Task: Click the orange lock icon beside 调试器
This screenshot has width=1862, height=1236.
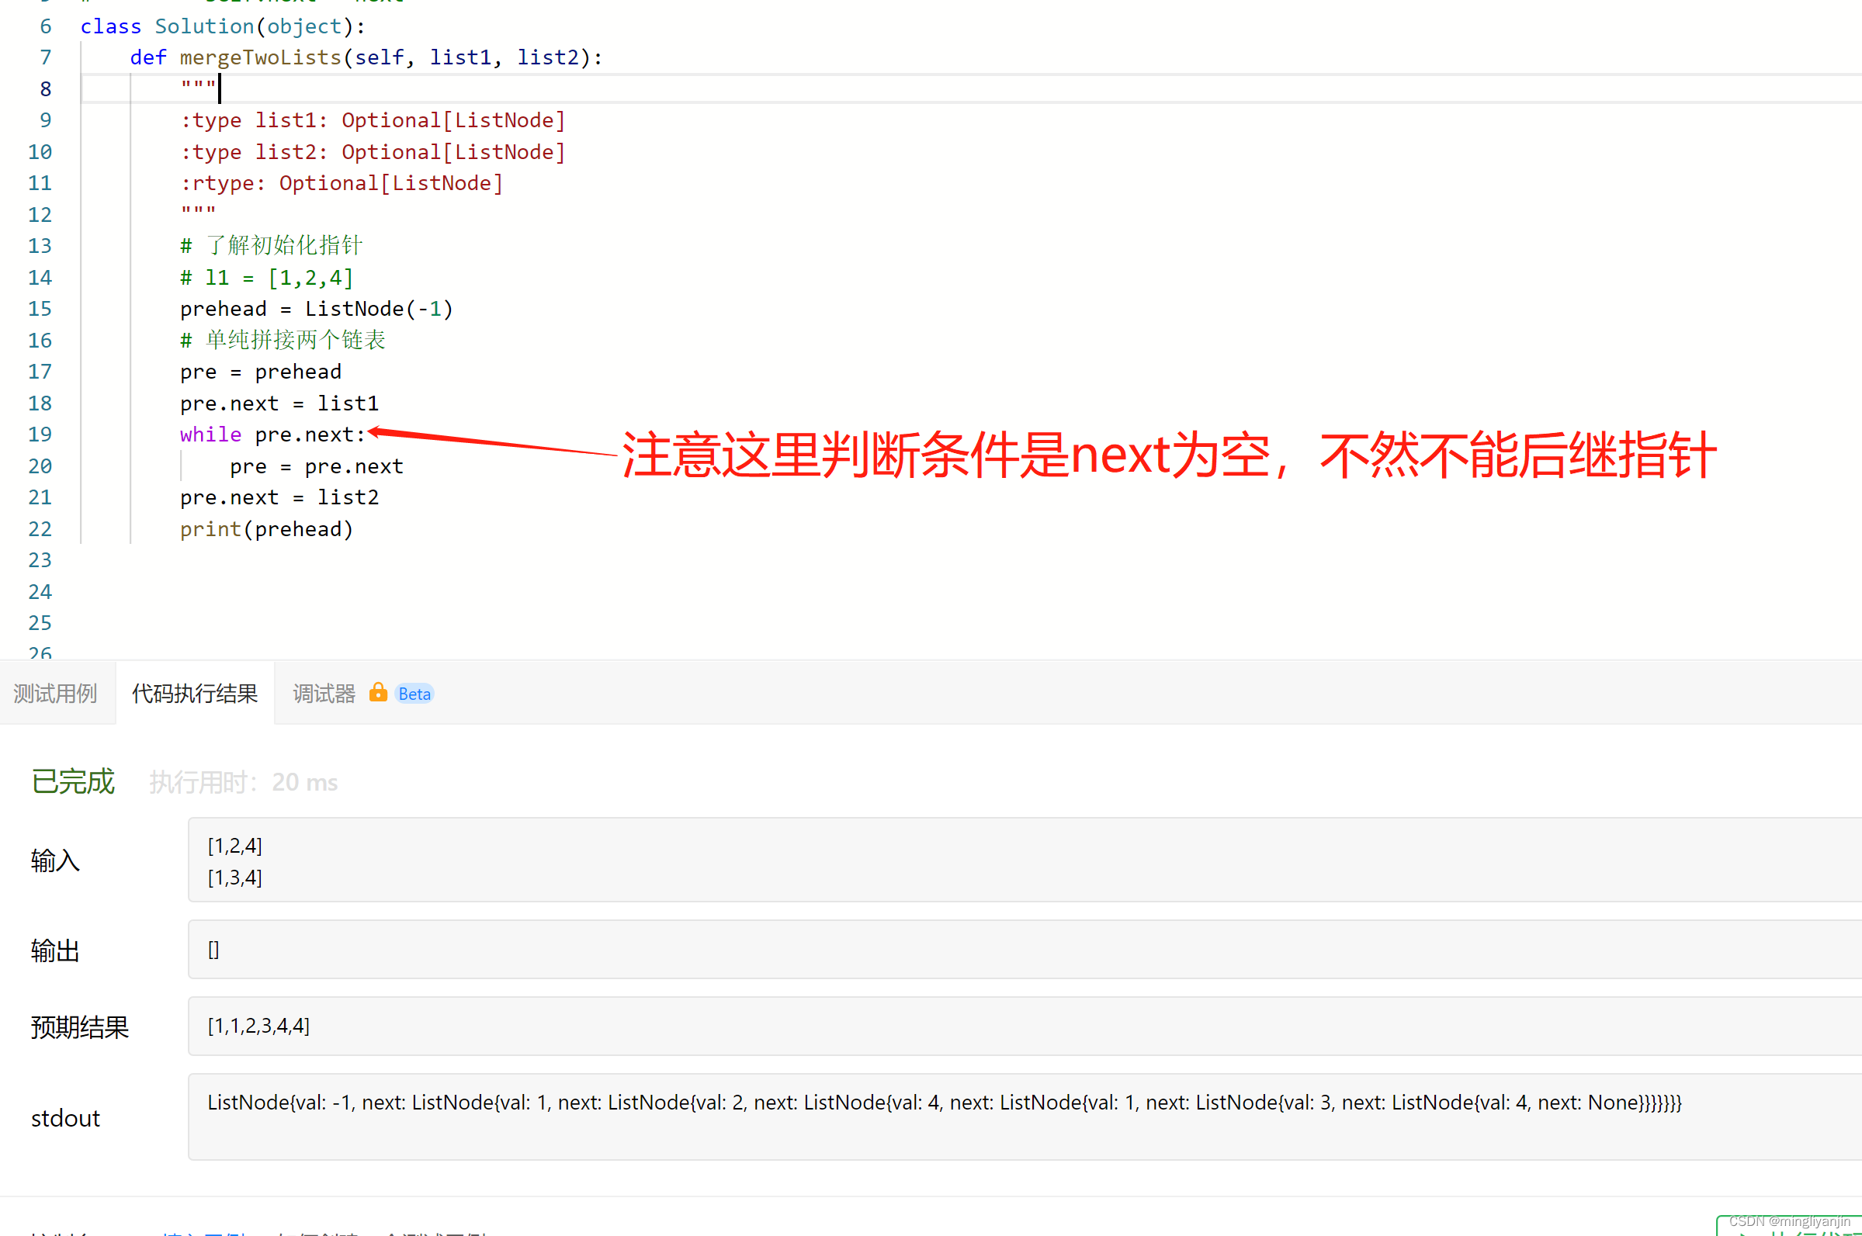Action: click(379, 692)
